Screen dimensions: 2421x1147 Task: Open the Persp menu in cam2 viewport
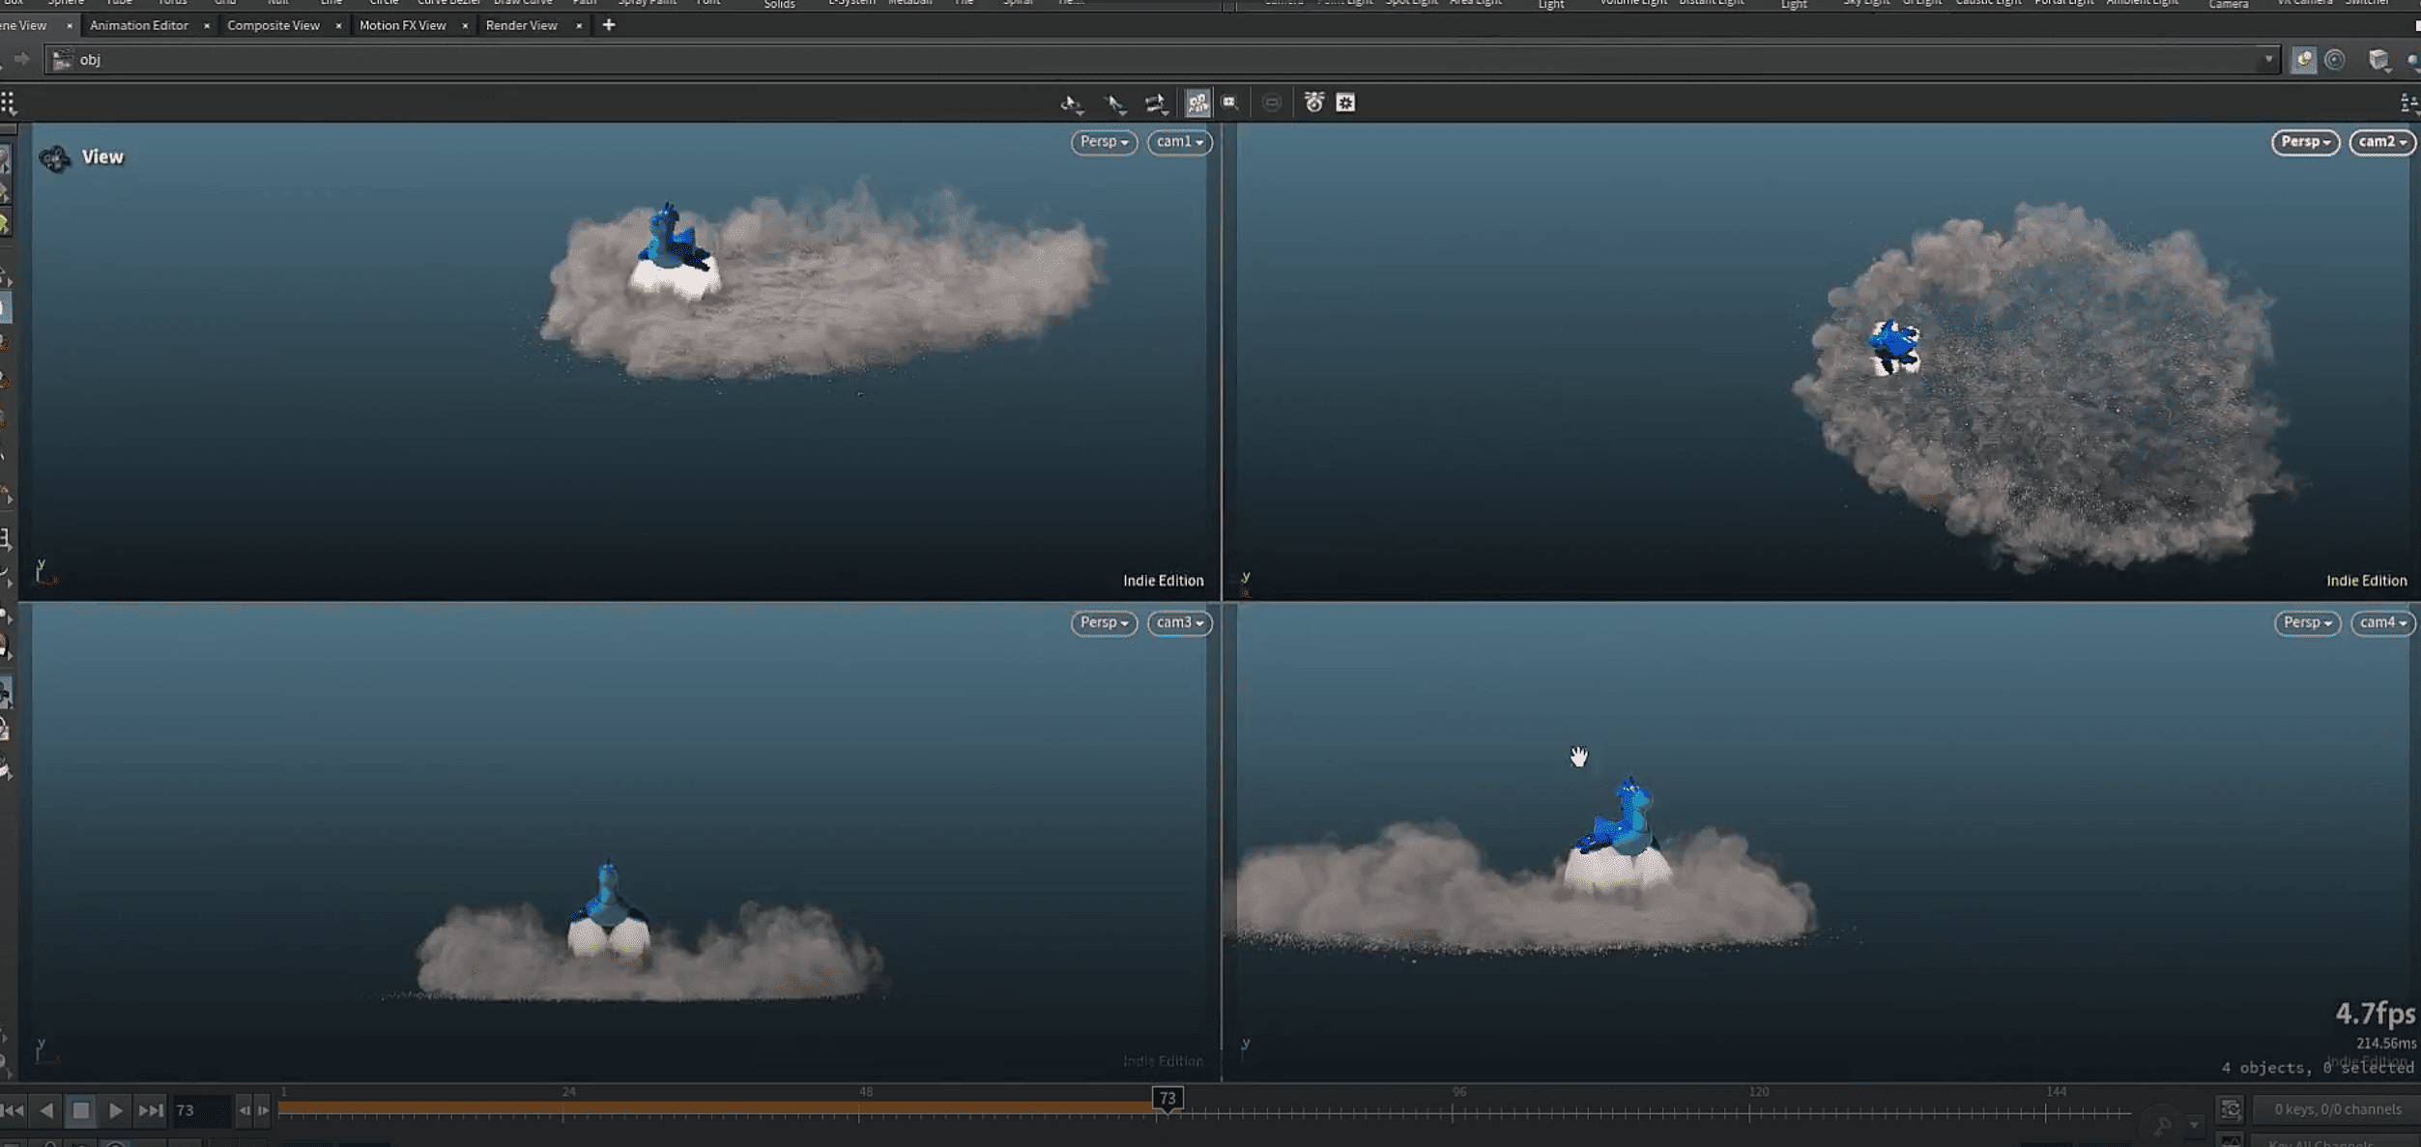click(2305, 142)
